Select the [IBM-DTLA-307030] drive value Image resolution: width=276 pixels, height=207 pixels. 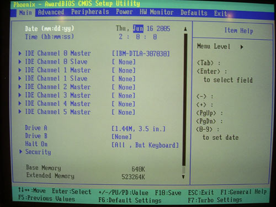click(141, 54)
